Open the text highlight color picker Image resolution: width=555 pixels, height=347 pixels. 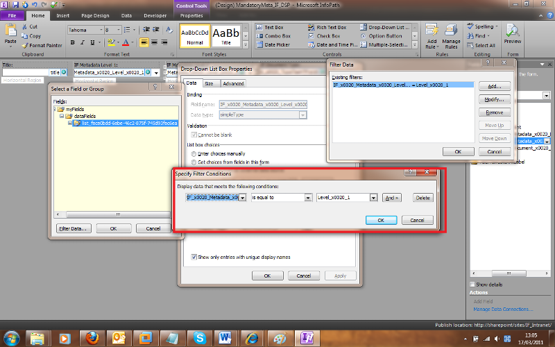click(x=118, y=42)
